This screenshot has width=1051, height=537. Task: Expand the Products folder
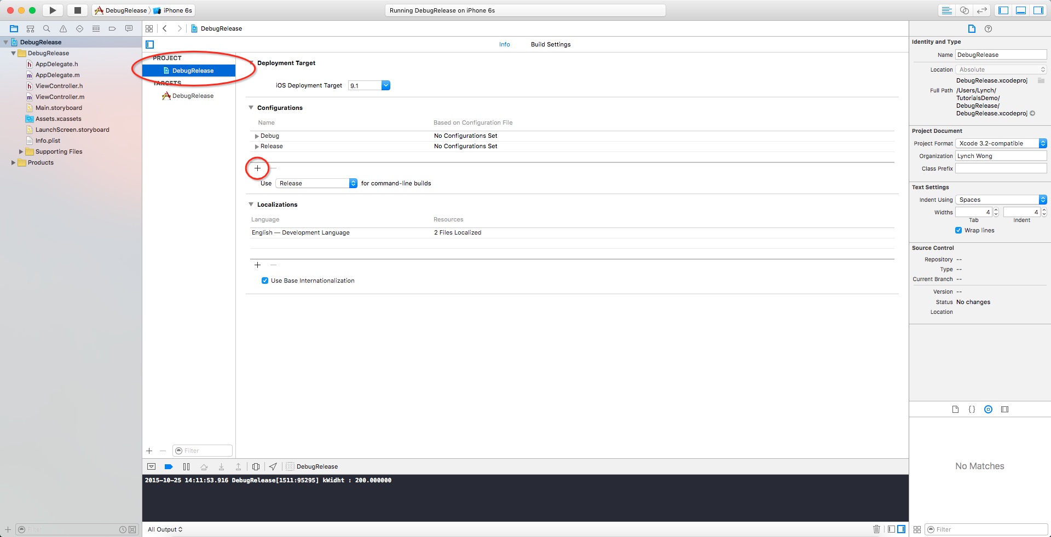tap(13, 162)
